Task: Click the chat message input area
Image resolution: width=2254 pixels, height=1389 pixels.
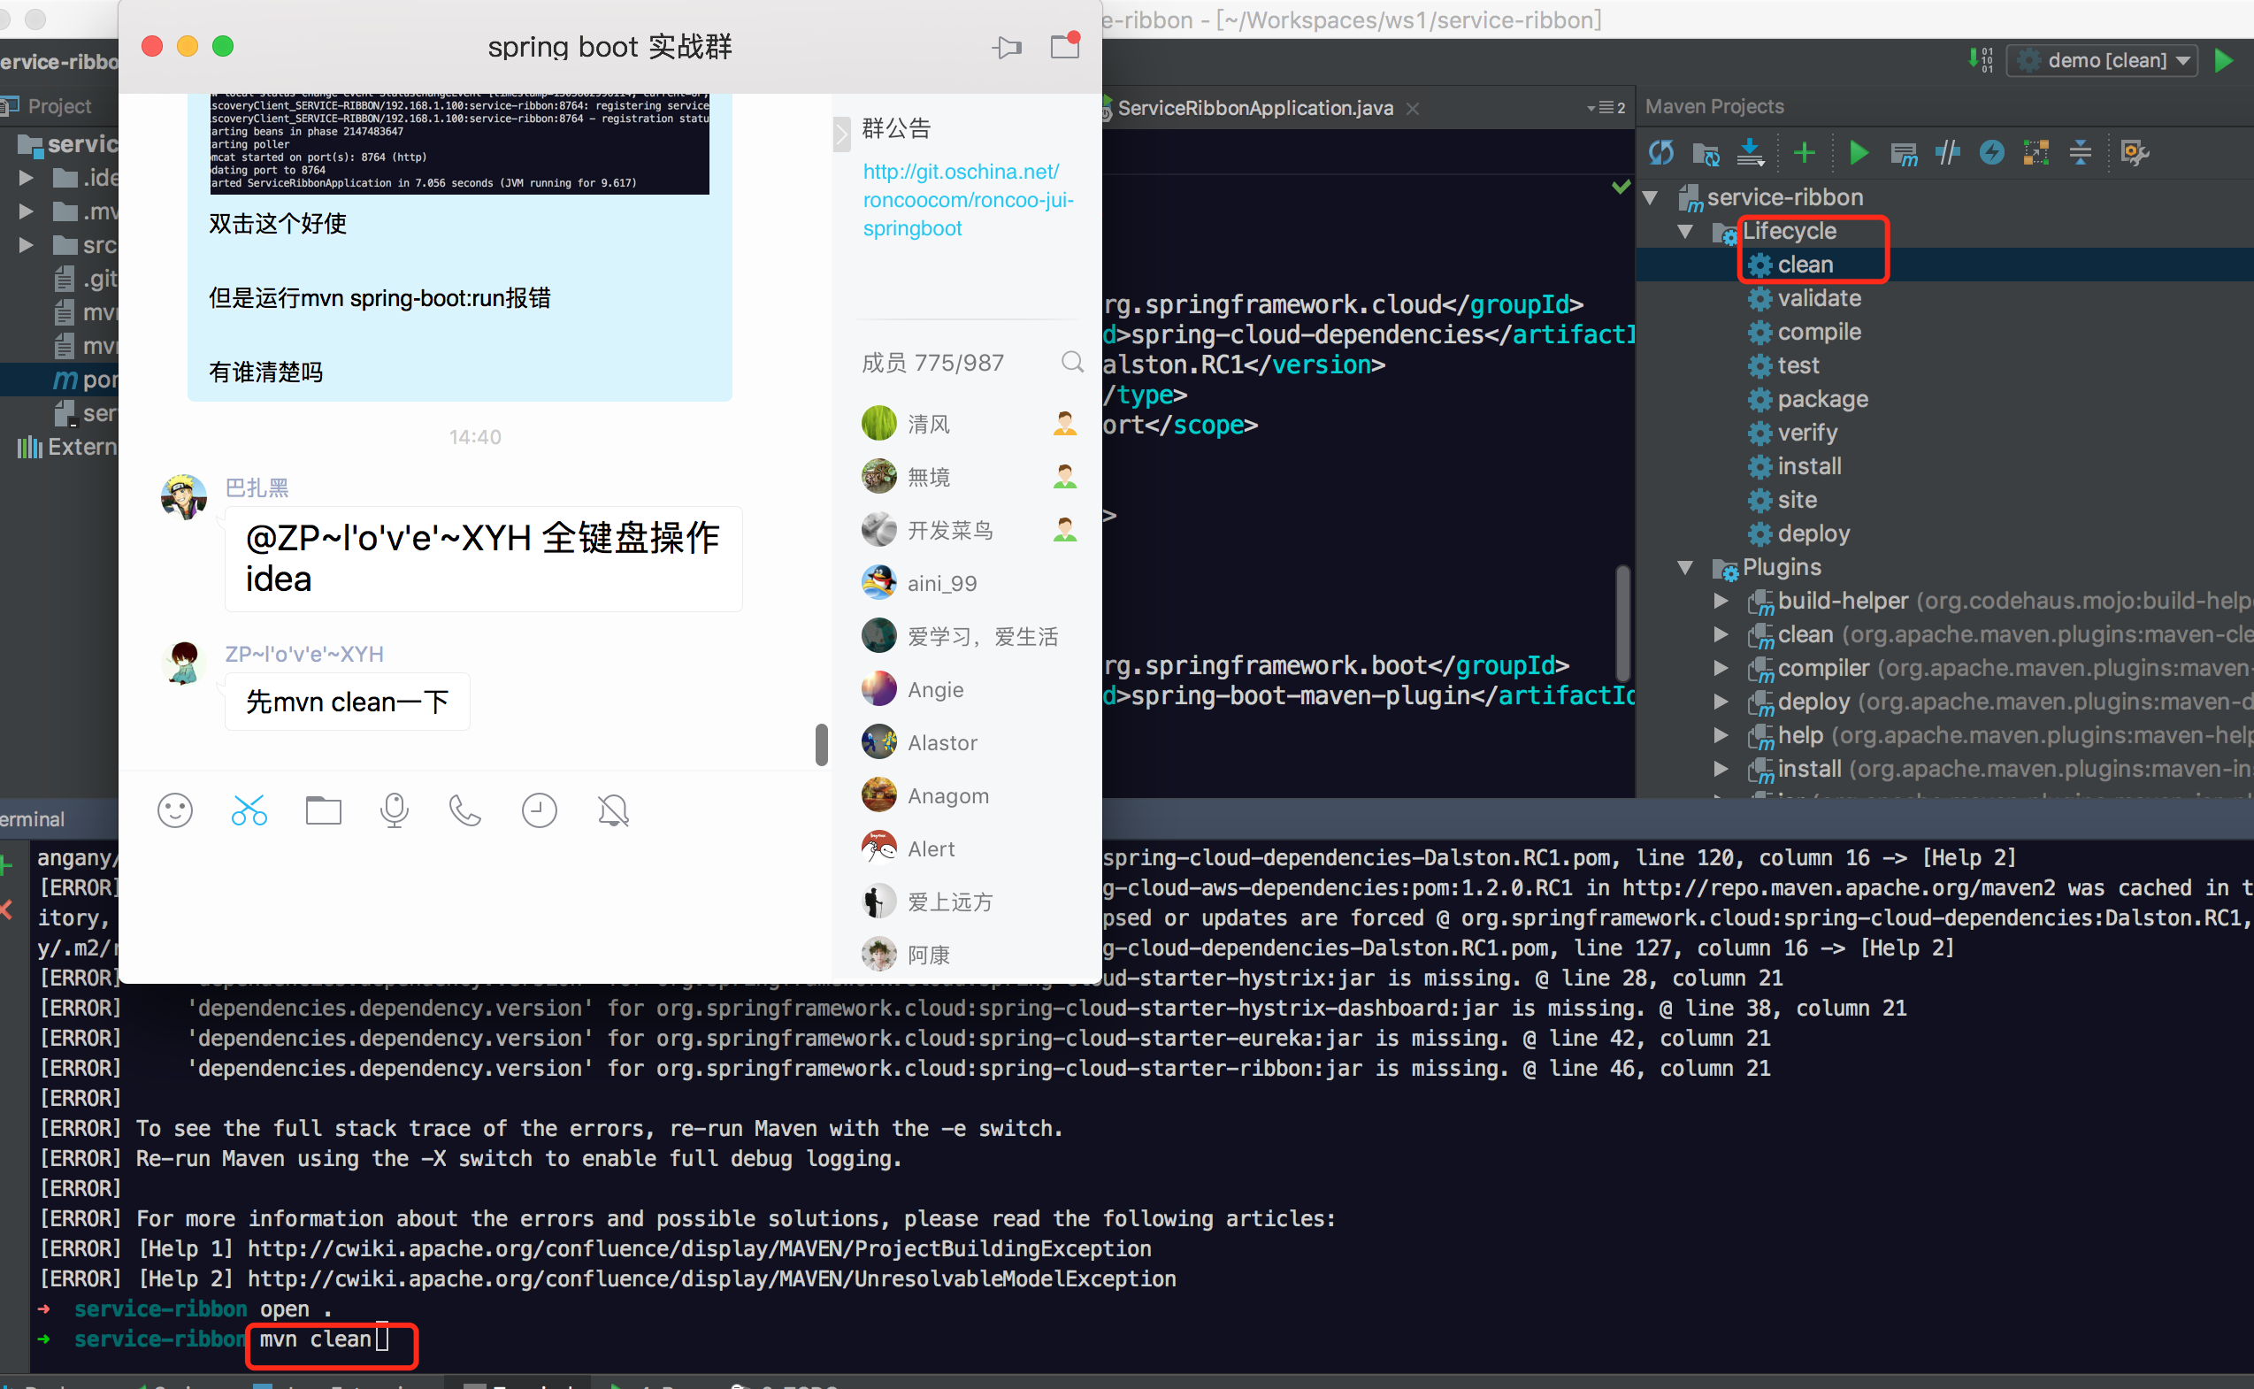Action: (475, 909)
